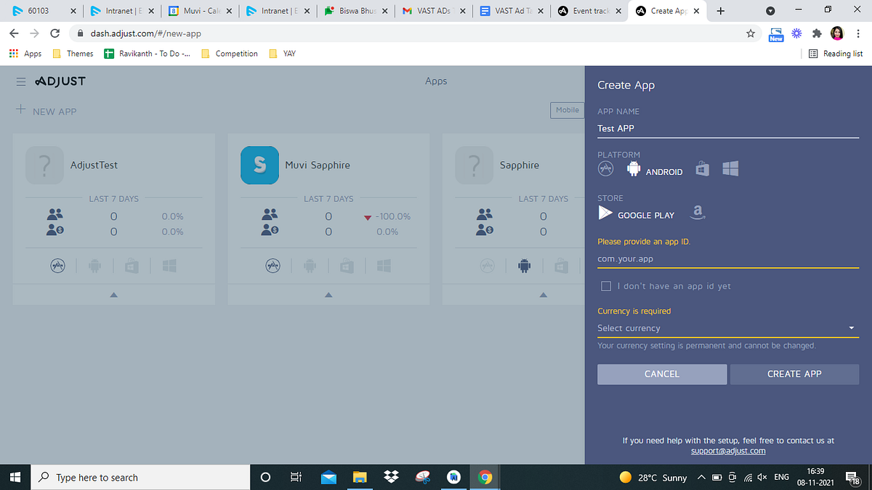The image size is (872, 490).
Task: Select the Windows Phone platform icon
Action: [x=730, y=168]
